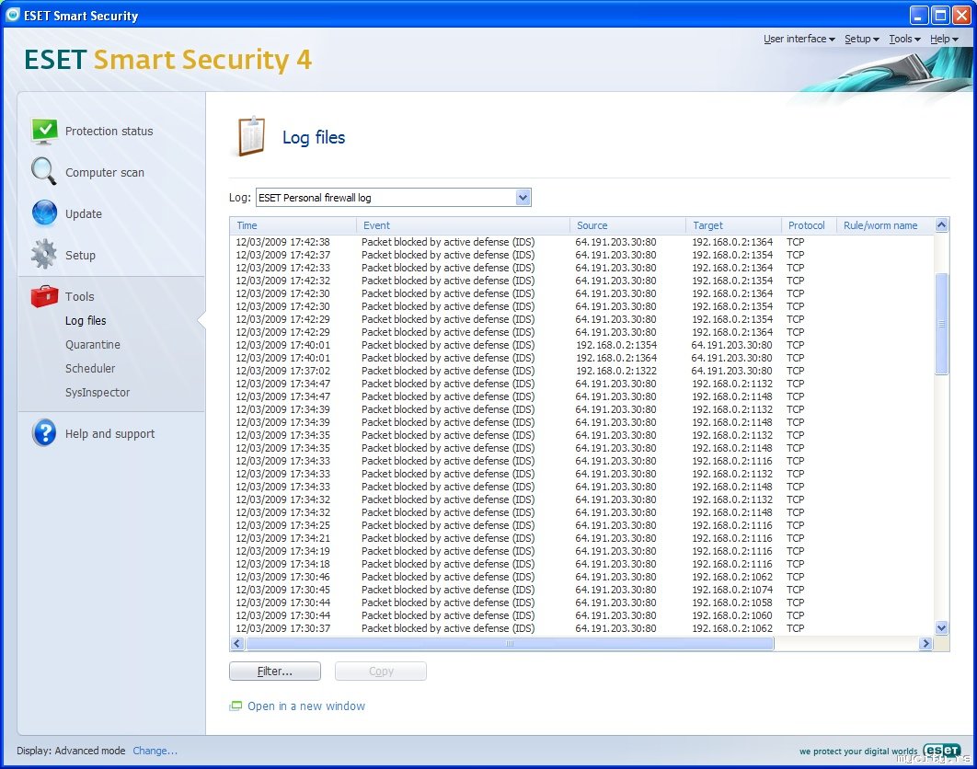
Task: Open the Setup menu at top
Action: (862, 39)
